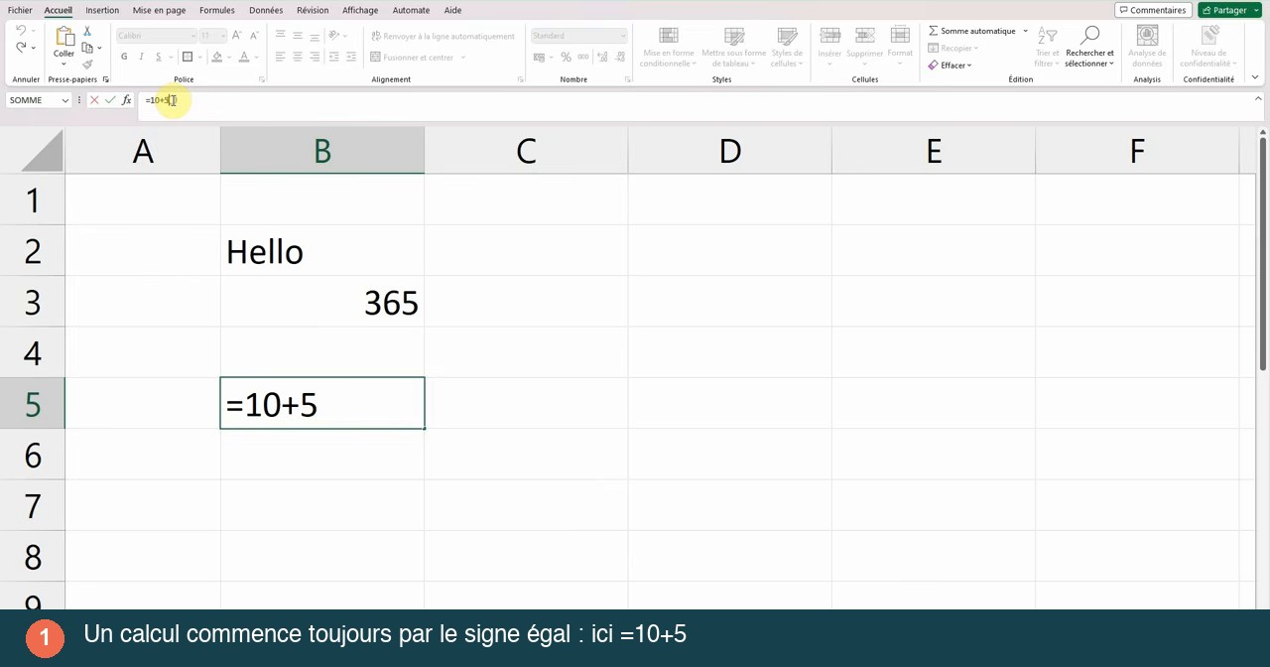This screenshot has height=667, width=1270.
Task: Click the align bottom icon
Action: pos(315,36)
